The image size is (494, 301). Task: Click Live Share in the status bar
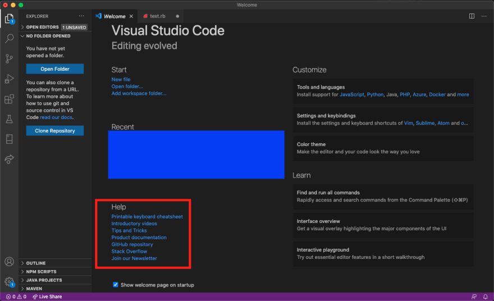tap(47, 297)
